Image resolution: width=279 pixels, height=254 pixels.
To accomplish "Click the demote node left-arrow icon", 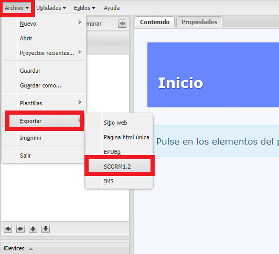I will pyautogui.click(x=8, y=229).
